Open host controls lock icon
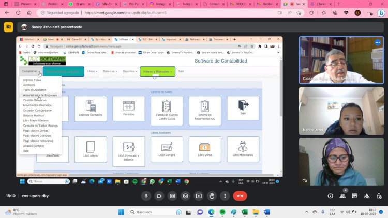Viewport: 388px width, 218px height. coord(379,196)
